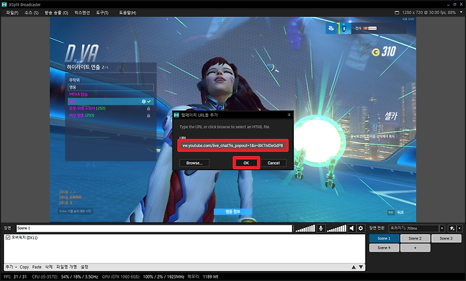Select 로봇 위에 누워서 (250) locked item
The width and height of the screenshot is (466, 281).
point(111,108)
